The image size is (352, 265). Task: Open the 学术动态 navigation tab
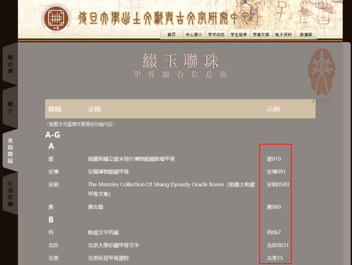click(217, 35)
